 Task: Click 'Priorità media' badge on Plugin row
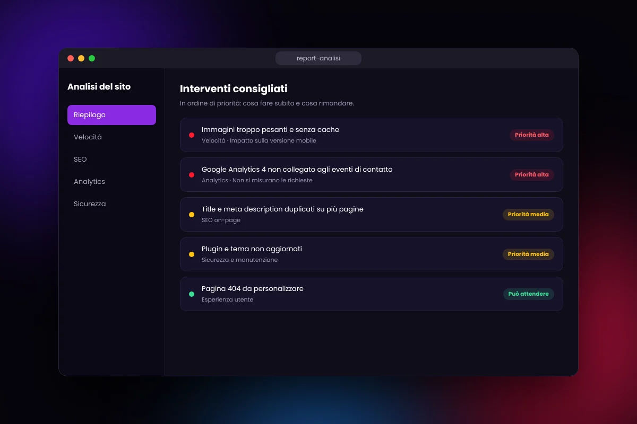tap(528, 254)
